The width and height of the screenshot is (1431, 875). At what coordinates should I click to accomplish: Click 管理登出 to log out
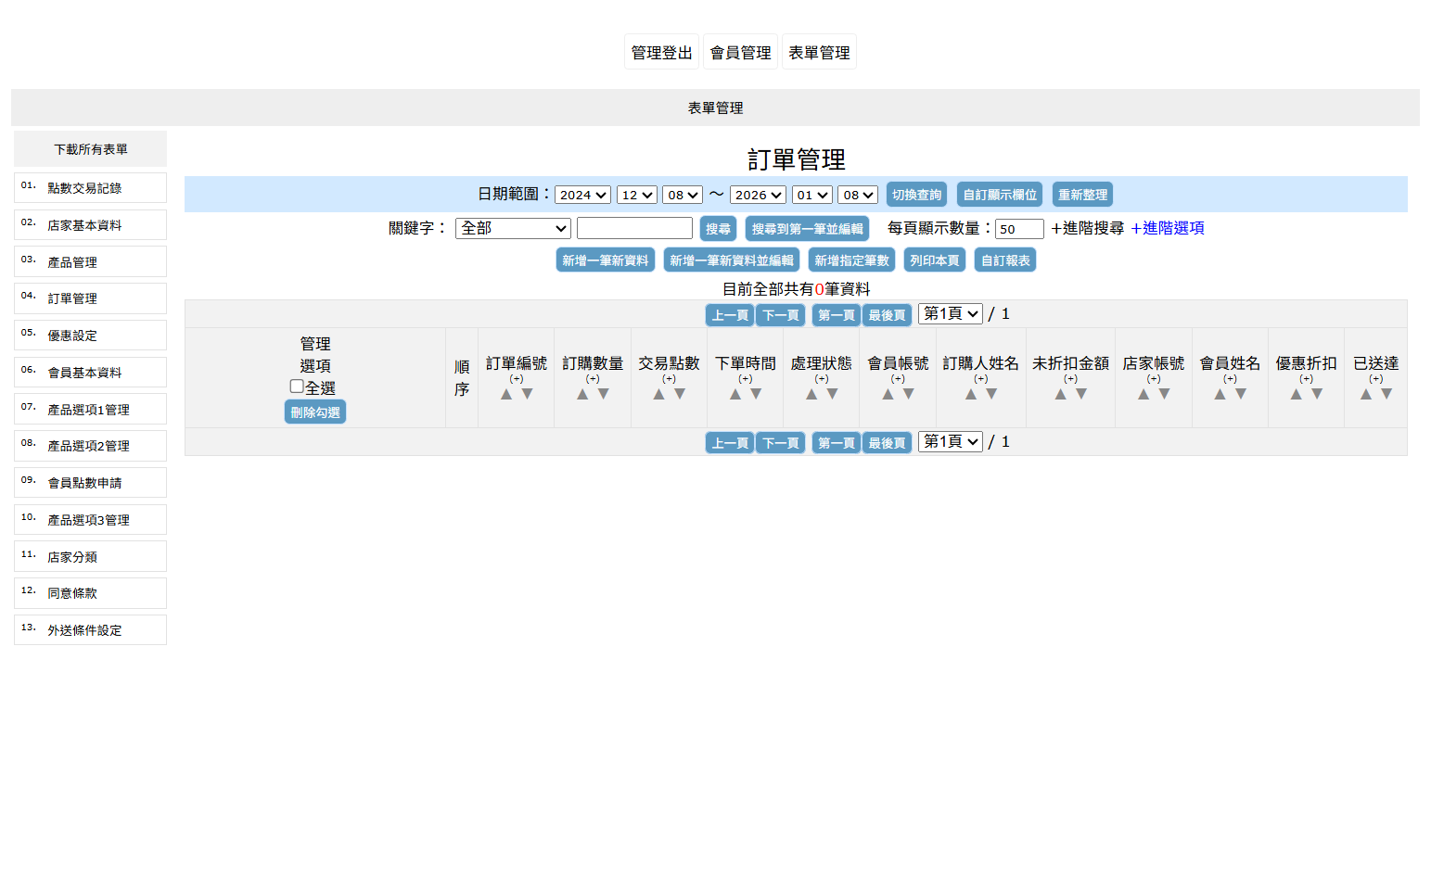(661, 52)
